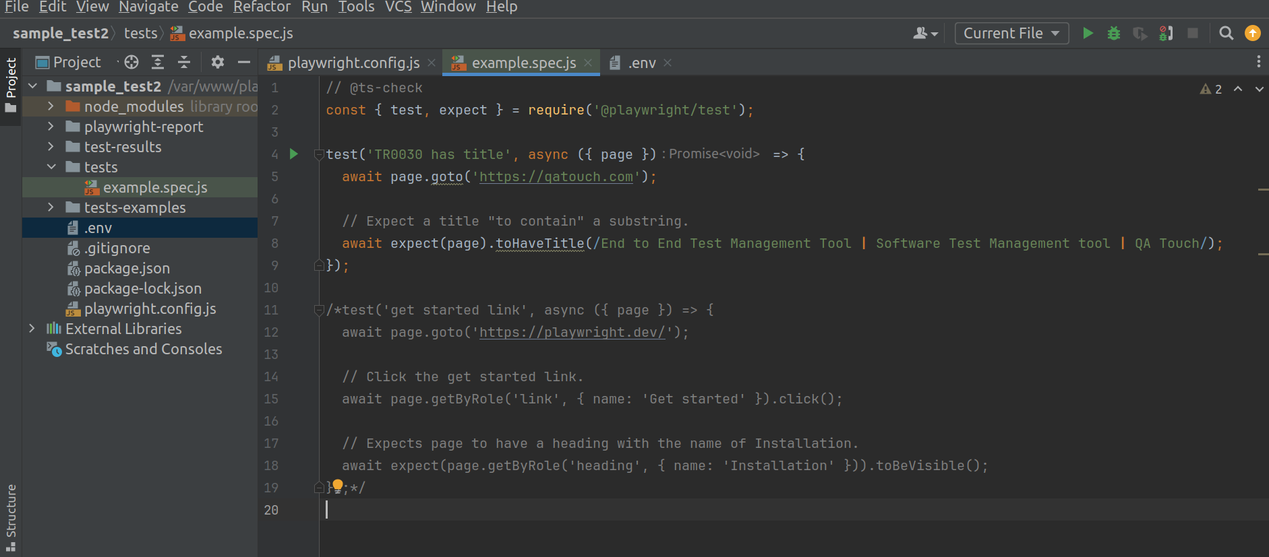Click example.spec.js in navigation bar
Screen dimensions: 1269x557
(x=231, y=33)
